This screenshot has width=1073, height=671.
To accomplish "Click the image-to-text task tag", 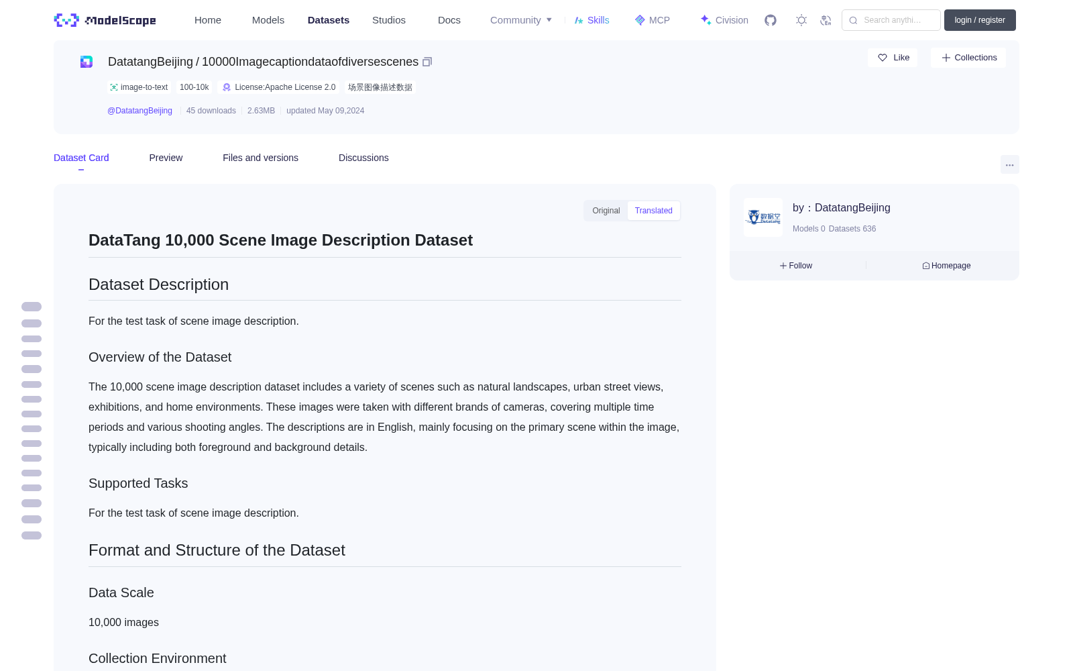I will click(x=139, y=87).
